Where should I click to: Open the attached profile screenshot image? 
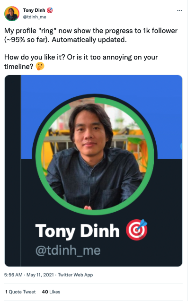click(93, 171)
